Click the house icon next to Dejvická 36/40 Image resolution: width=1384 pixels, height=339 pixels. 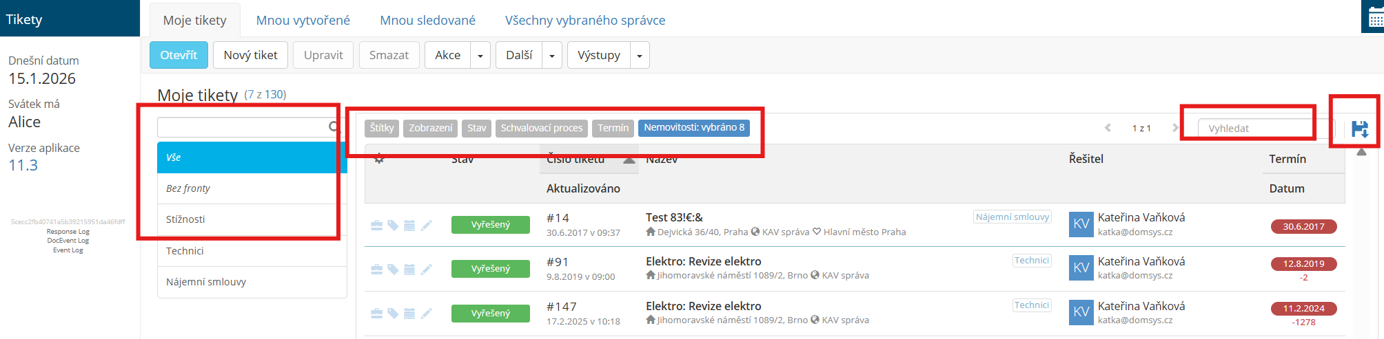pos(651,232)
